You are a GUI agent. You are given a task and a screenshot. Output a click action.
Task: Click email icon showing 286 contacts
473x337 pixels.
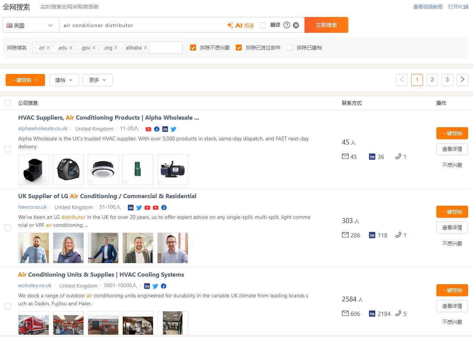[x=345, y=235]
